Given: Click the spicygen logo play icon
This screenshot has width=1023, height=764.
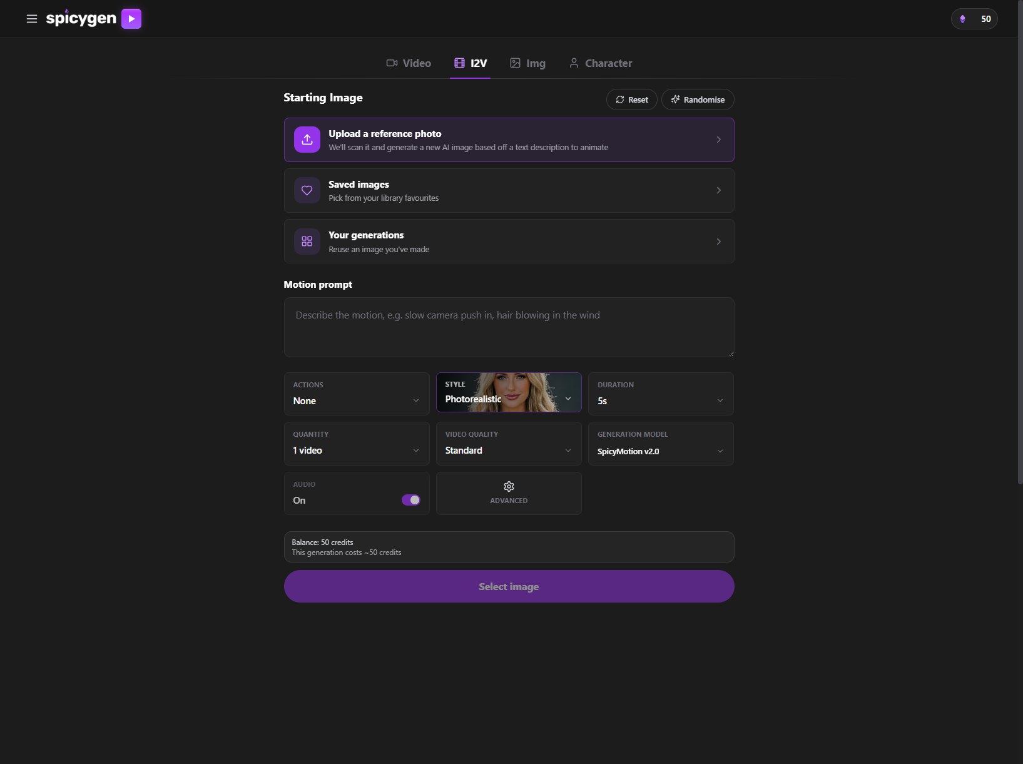Looking at the screenshot, I should [131, 19].
